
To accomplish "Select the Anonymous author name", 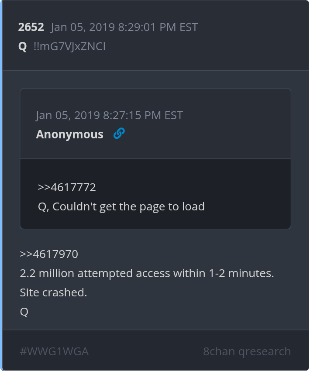I will coord(69,134).
